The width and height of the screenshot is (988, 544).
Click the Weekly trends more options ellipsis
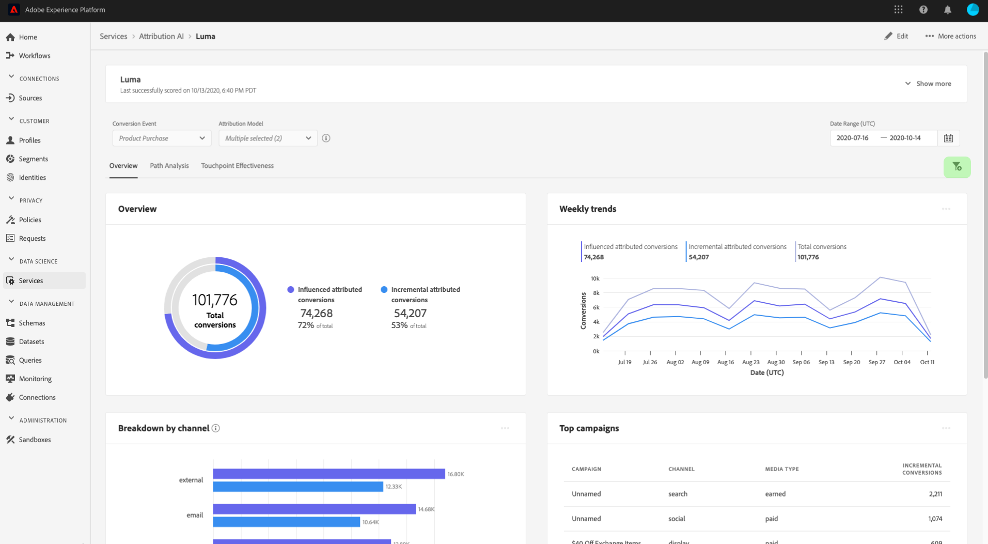[x=946, y=209]
